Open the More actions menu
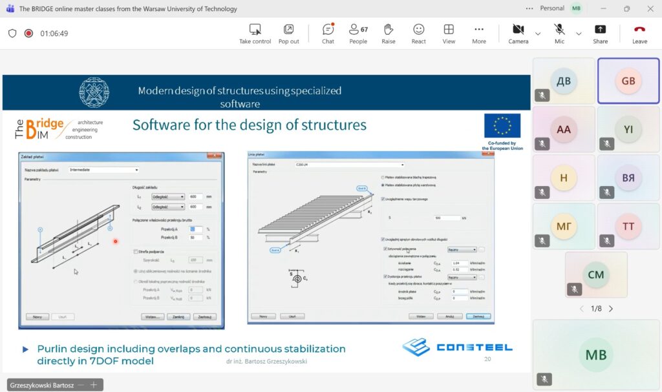The height and width of the screenshot is (392, 662). pos(478,34)
